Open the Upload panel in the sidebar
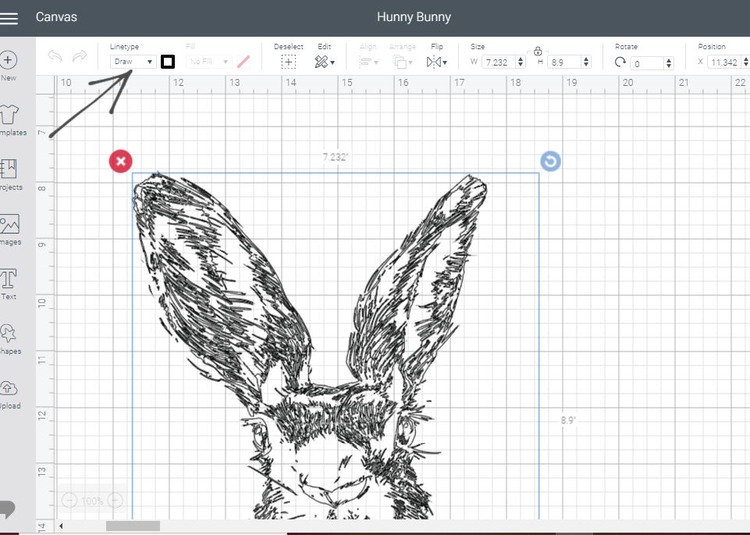The width and height of the screenshot is (750, 535). [x=9, y=394]
